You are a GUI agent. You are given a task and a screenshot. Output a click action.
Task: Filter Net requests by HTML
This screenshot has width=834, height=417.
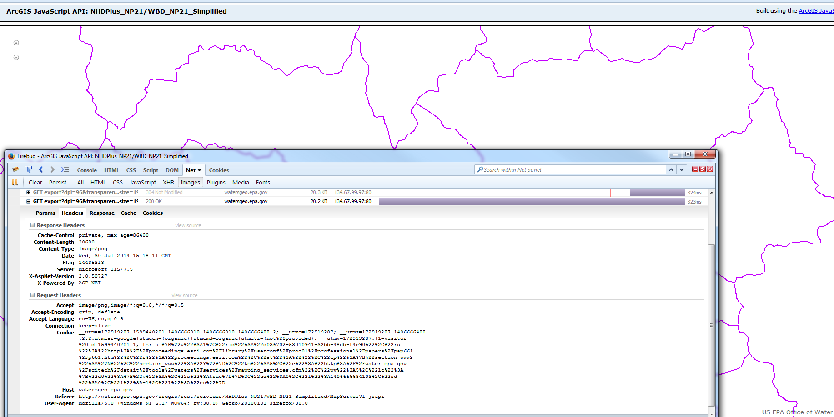click(x=98, y=182)
